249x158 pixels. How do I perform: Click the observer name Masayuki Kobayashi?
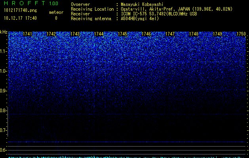[142, 4]
